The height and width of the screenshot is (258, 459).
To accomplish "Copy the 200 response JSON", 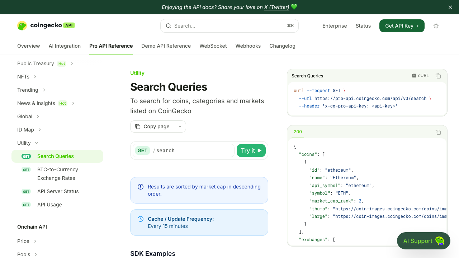I will pos(438,132).
